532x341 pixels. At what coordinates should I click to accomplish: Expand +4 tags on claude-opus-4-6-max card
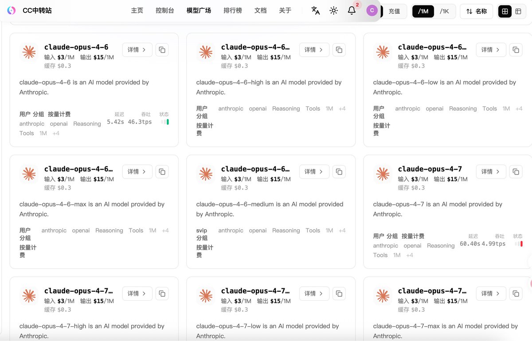point(165,230)
